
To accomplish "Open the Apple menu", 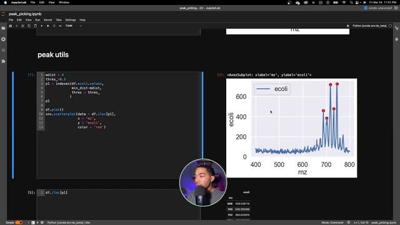I will tap(6, 2).
